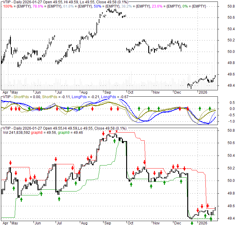Click the 'Jun' month label under top chart
The height and width of the screenshot is (225, 236).
click(38, 92)
